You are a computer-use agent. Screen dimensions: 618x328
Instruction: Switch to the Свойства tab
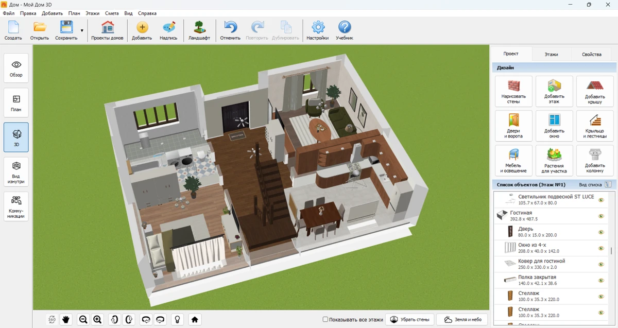pos(591,54)
